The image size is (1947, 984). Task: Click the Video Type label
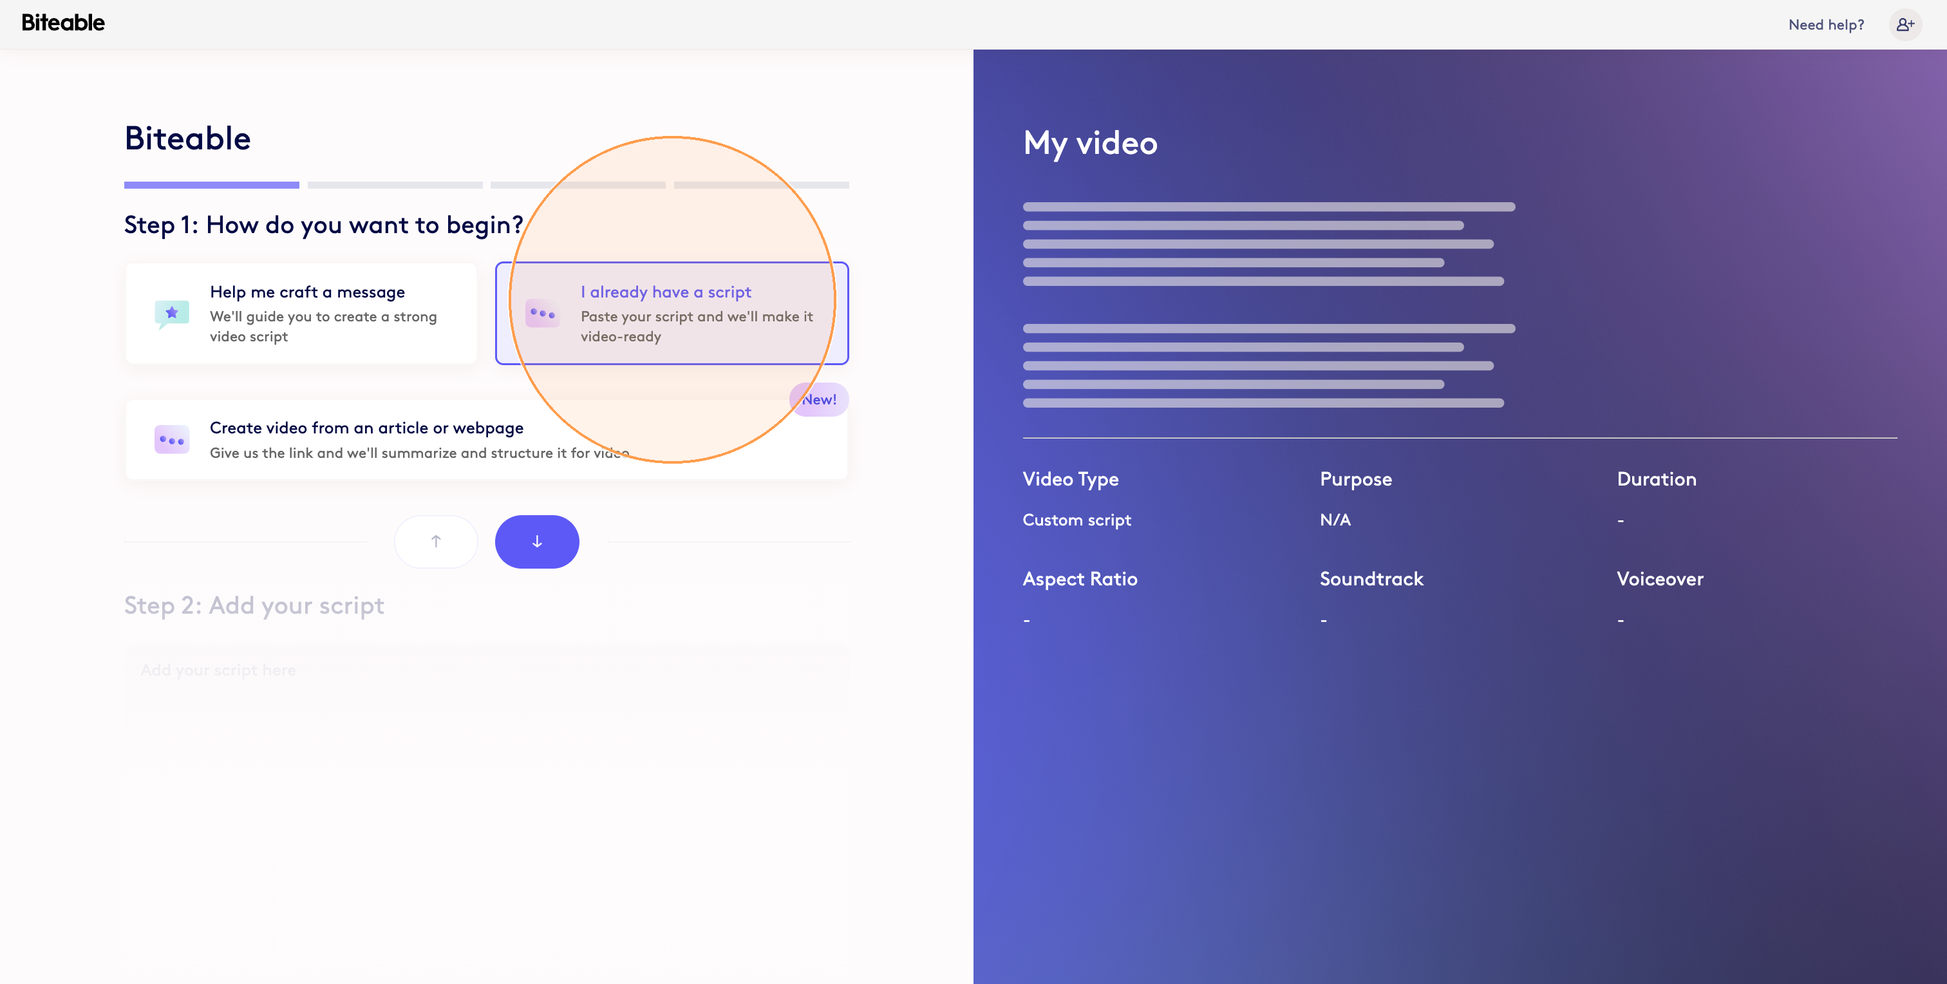(x=1070, y=479)
